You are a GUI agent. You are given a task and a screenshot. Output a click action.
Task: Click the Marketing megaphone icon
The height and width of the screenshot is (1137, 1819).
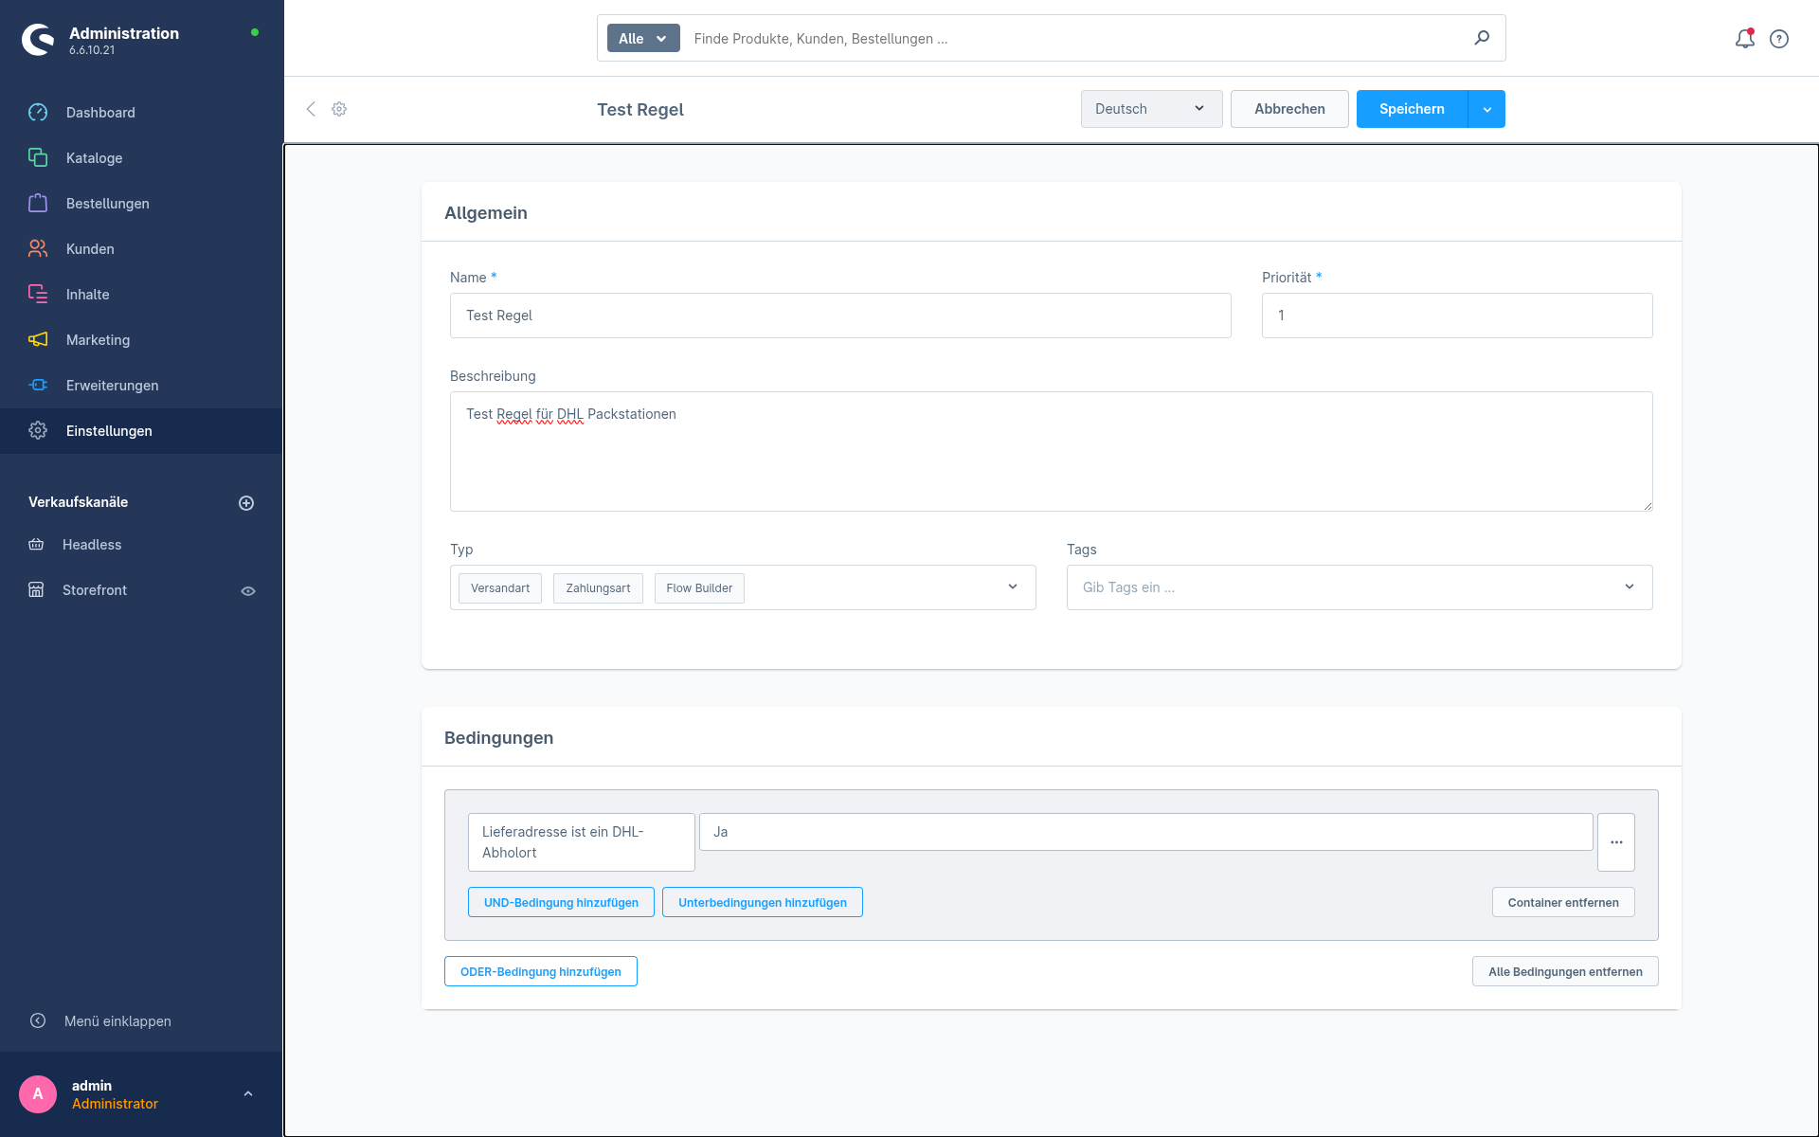(38, 340)
